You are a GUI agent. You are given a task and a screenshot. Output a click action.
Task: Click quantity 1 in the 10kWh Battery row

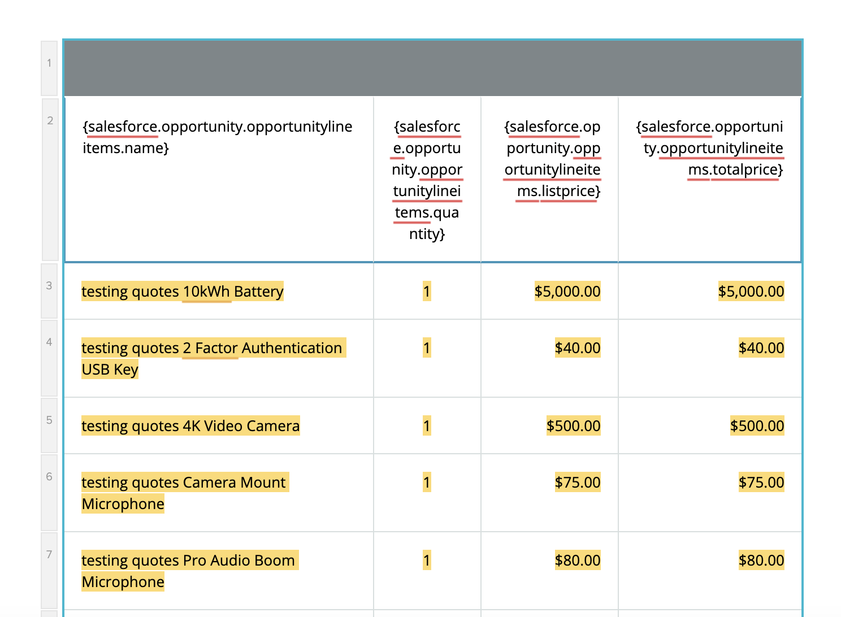(x=427, y=291)
